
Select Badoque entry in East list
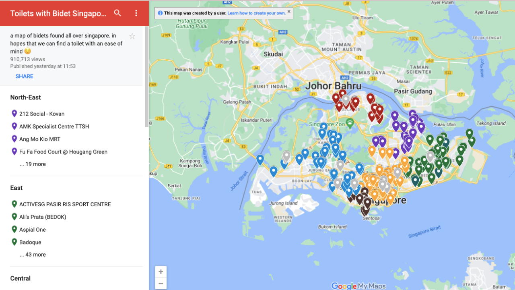click(x=30, y=242)
